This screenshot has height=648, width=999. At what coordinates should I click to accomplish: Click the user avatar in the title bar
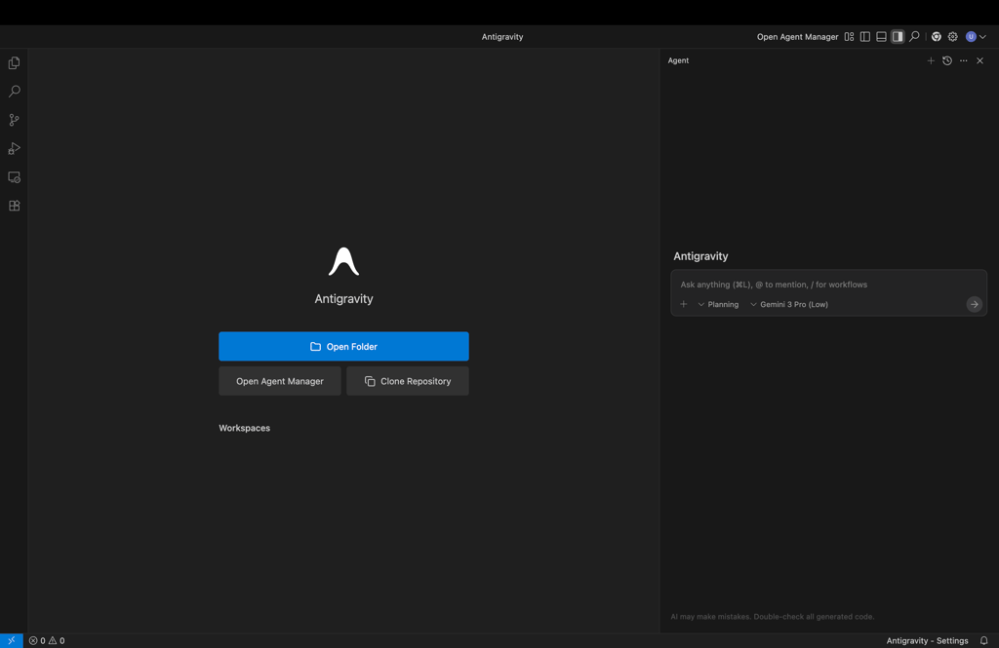coord(971,37)
